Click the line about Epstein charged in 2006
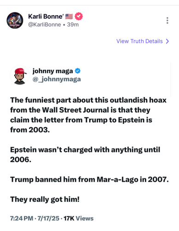This screenshot has width=179, height=231. tap(85, 154)
